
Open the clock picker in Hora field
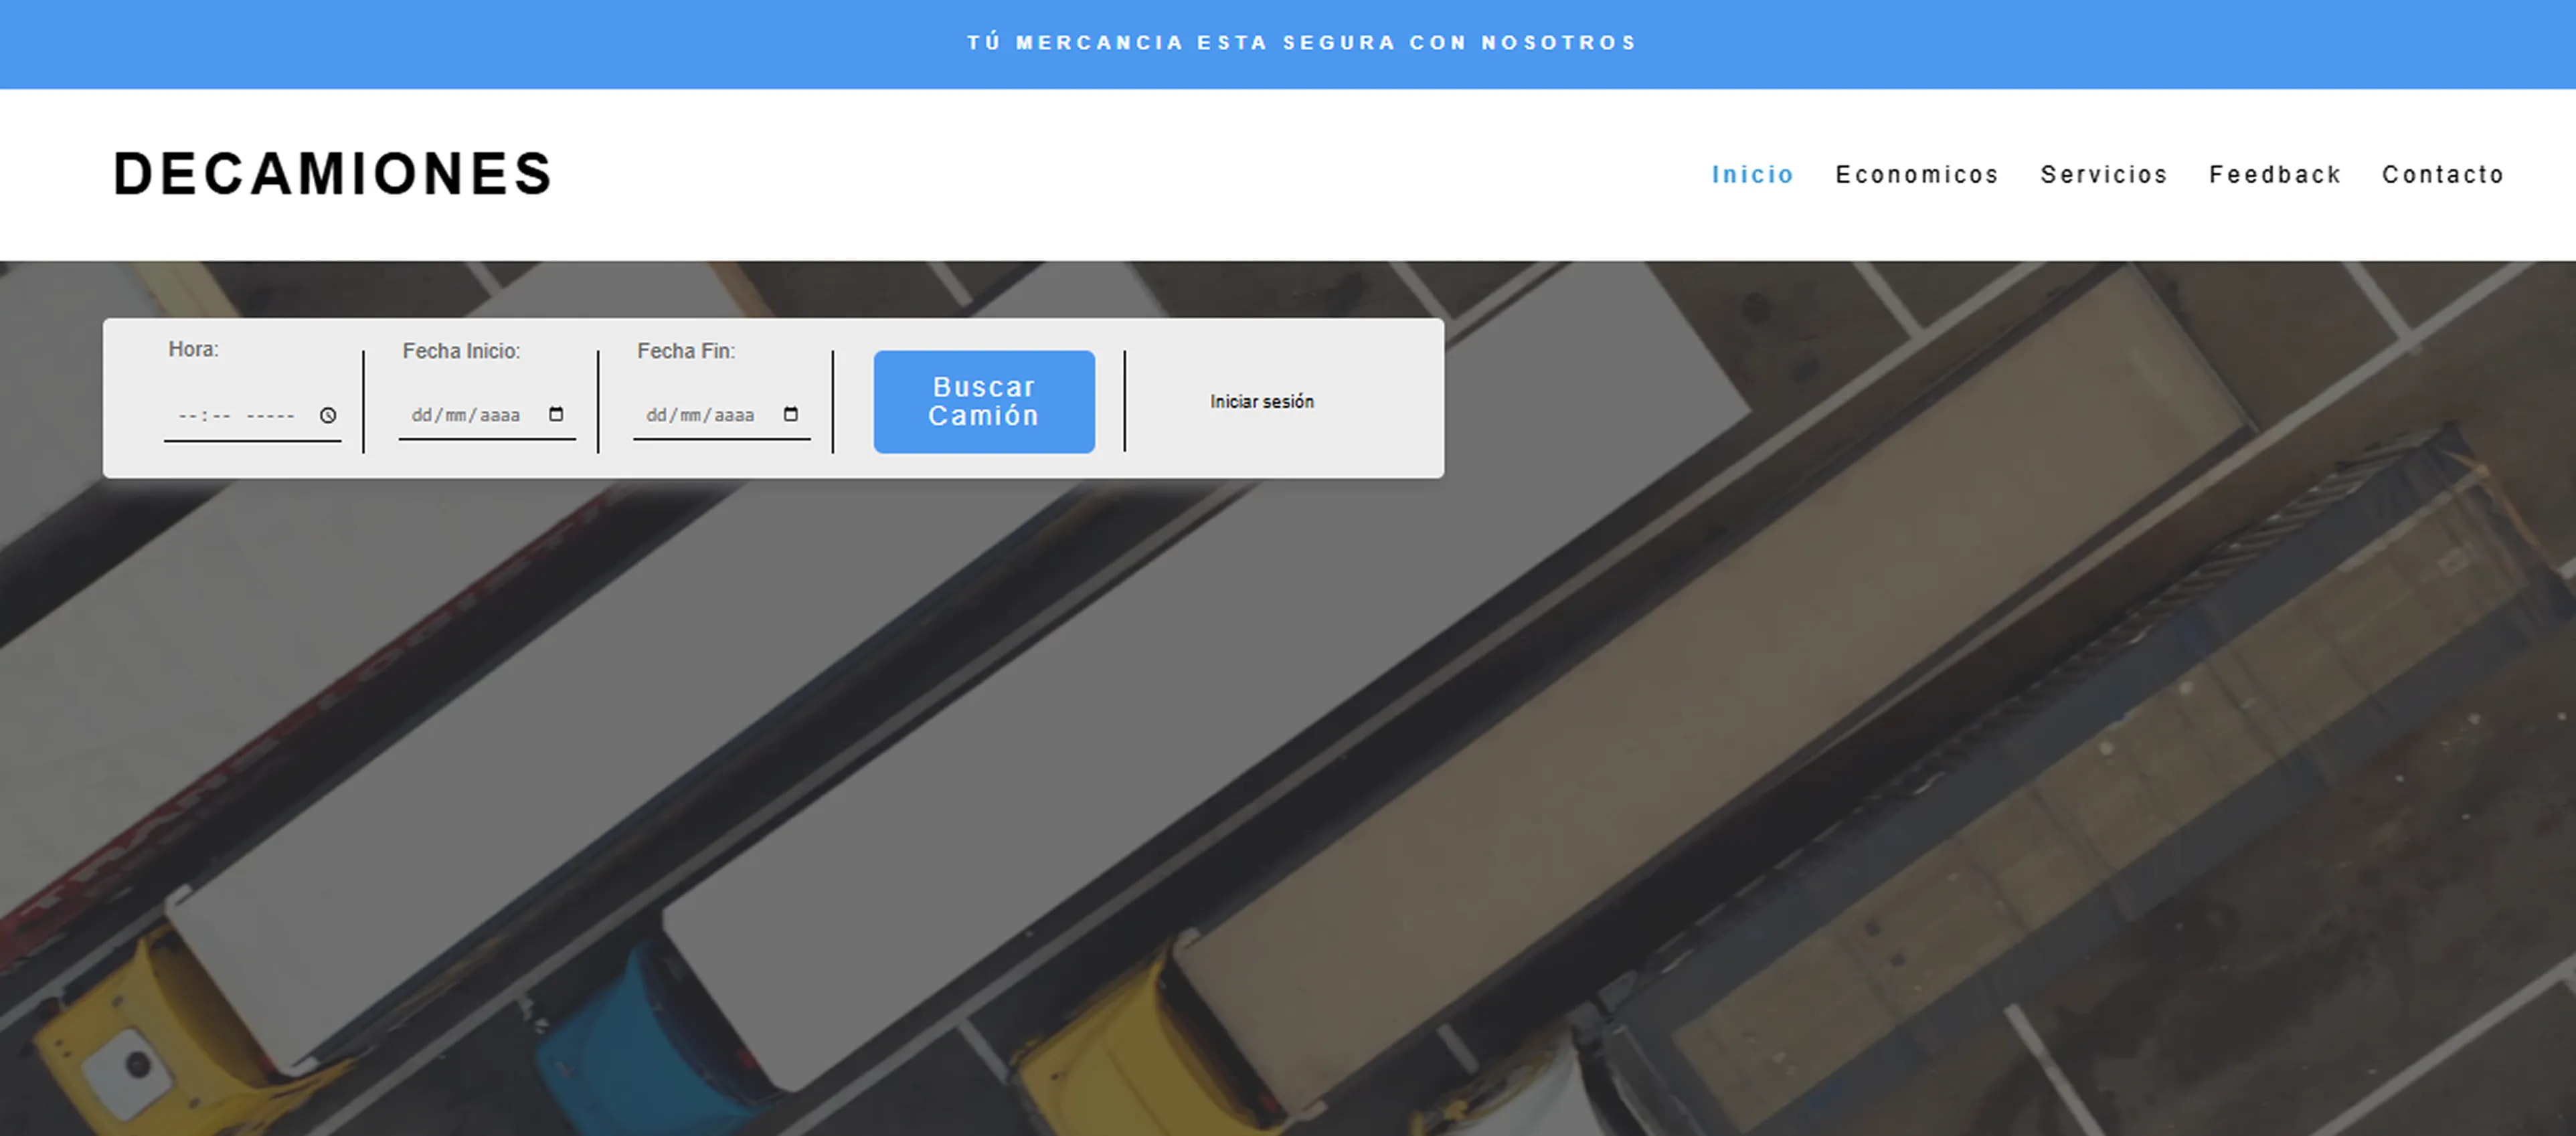tap(328, 415)
